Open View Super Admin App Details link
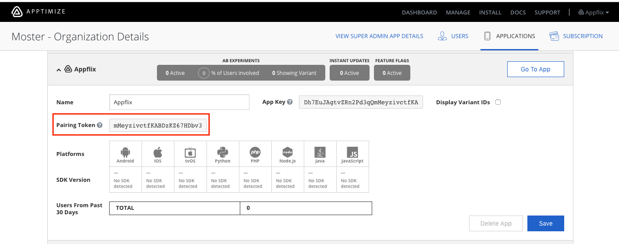 pyautogui.click(x=379, y=36)
